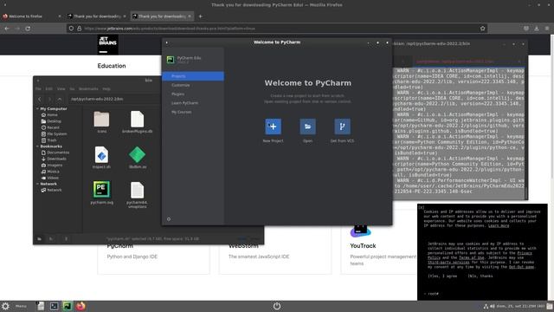This screenshot has height=312, width=554.
Task: Click the Firefox address bar
Action: tap(277, 29)
